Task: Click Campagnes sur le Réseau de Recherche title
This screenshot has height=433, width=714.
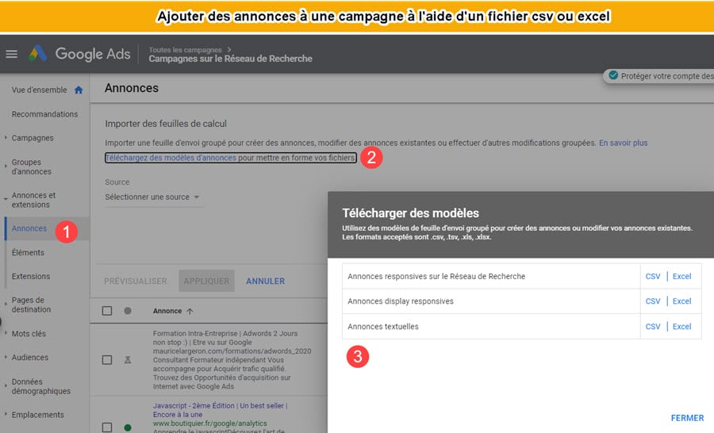Action: coord(230,59)
